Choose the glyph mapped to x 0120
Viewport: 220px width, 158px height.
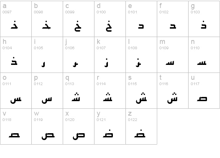coord(78,126)
